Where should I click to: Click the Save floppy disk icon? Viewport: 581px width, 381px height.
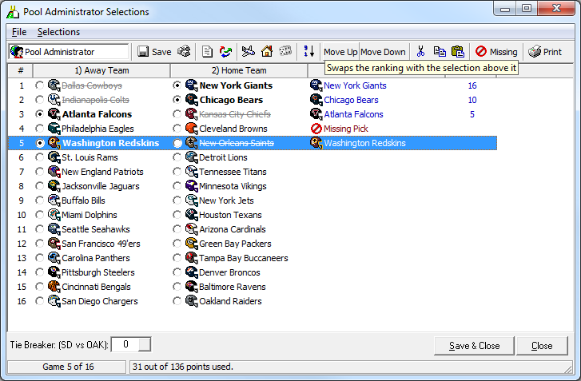tap(143, 51)
